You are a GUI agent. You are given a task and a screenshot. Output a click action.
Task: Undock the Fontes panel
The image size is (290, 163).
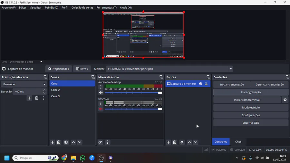click(208, 77)
